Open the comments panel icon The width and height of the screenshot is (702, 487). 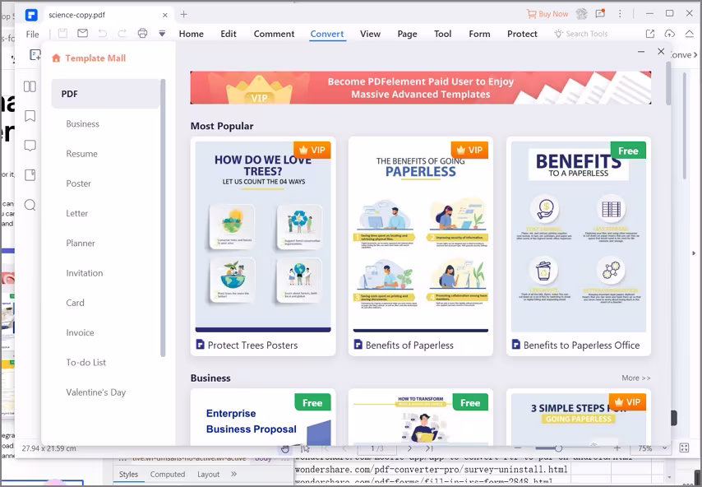coord(30,146)
